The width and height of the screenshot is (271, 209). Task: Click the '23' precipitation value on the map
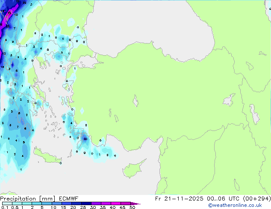coord(8,26)
